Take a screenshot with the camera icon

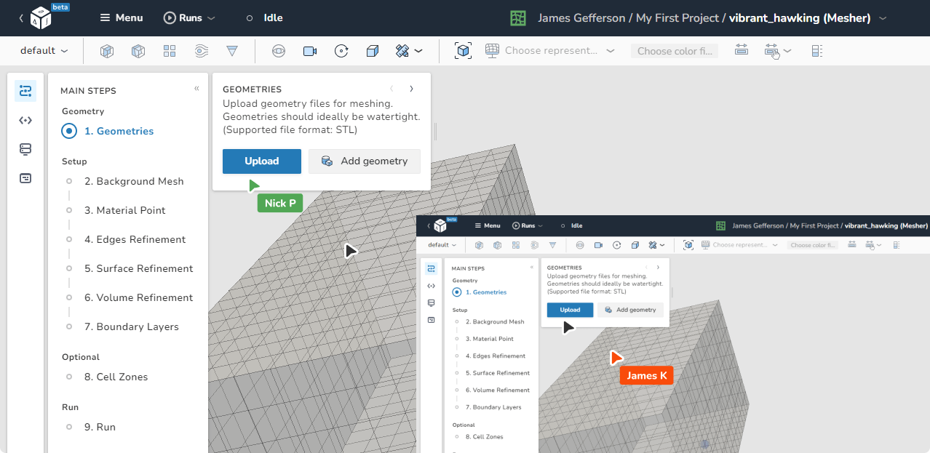coord(309,51)
